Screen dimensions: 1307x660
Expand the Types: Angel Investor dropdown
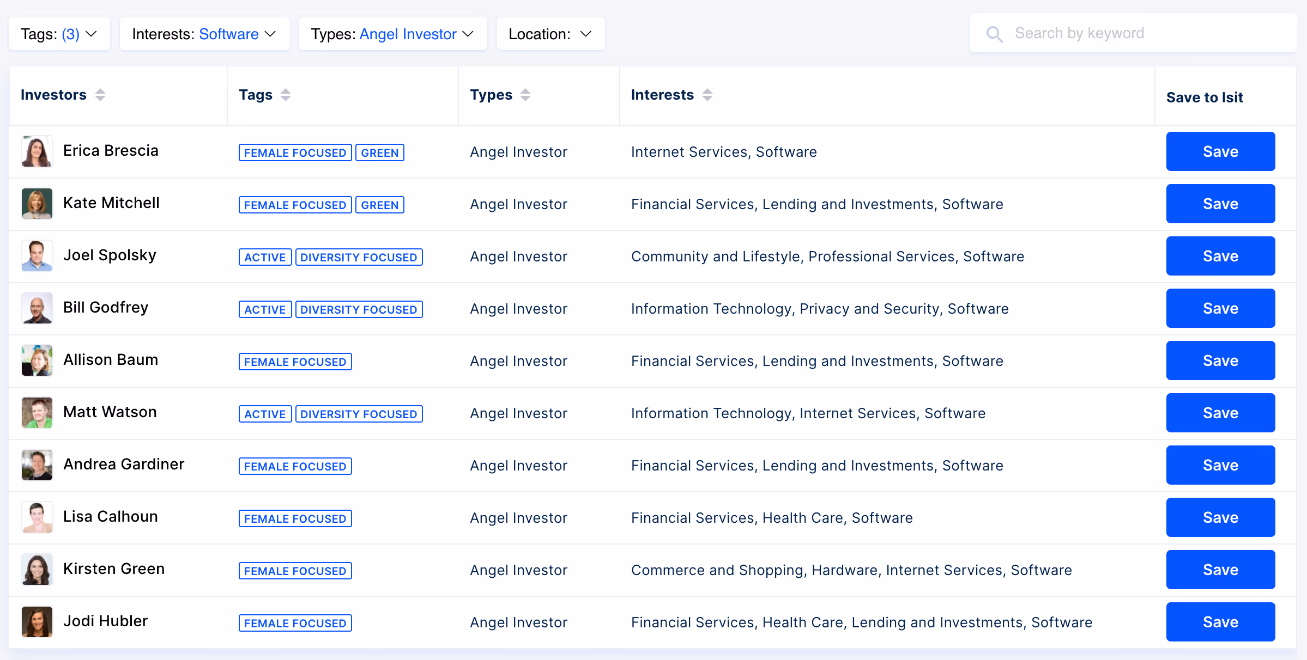click(x=392, y=34)
